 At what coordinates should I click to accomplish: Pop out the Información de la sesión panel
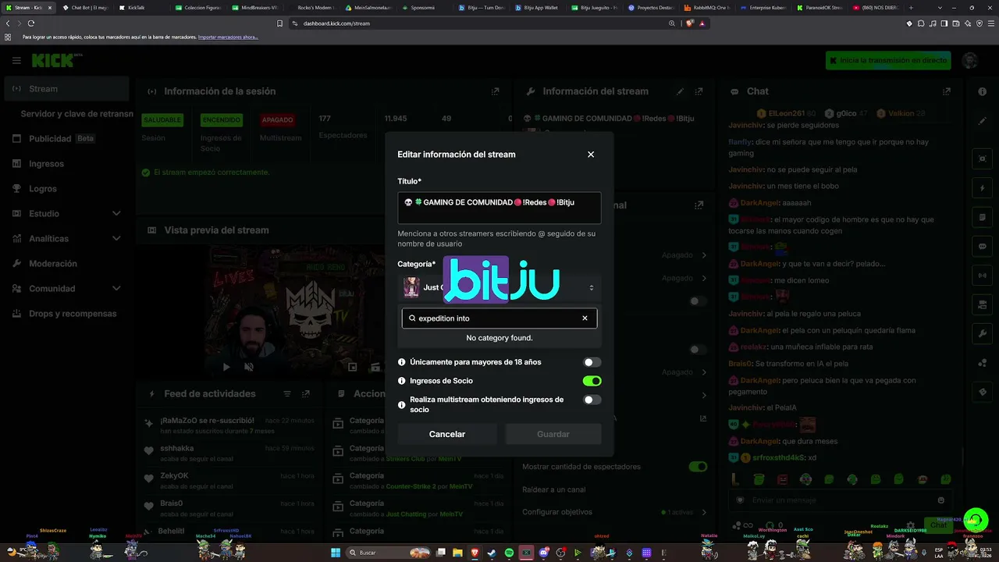[495, 91]
